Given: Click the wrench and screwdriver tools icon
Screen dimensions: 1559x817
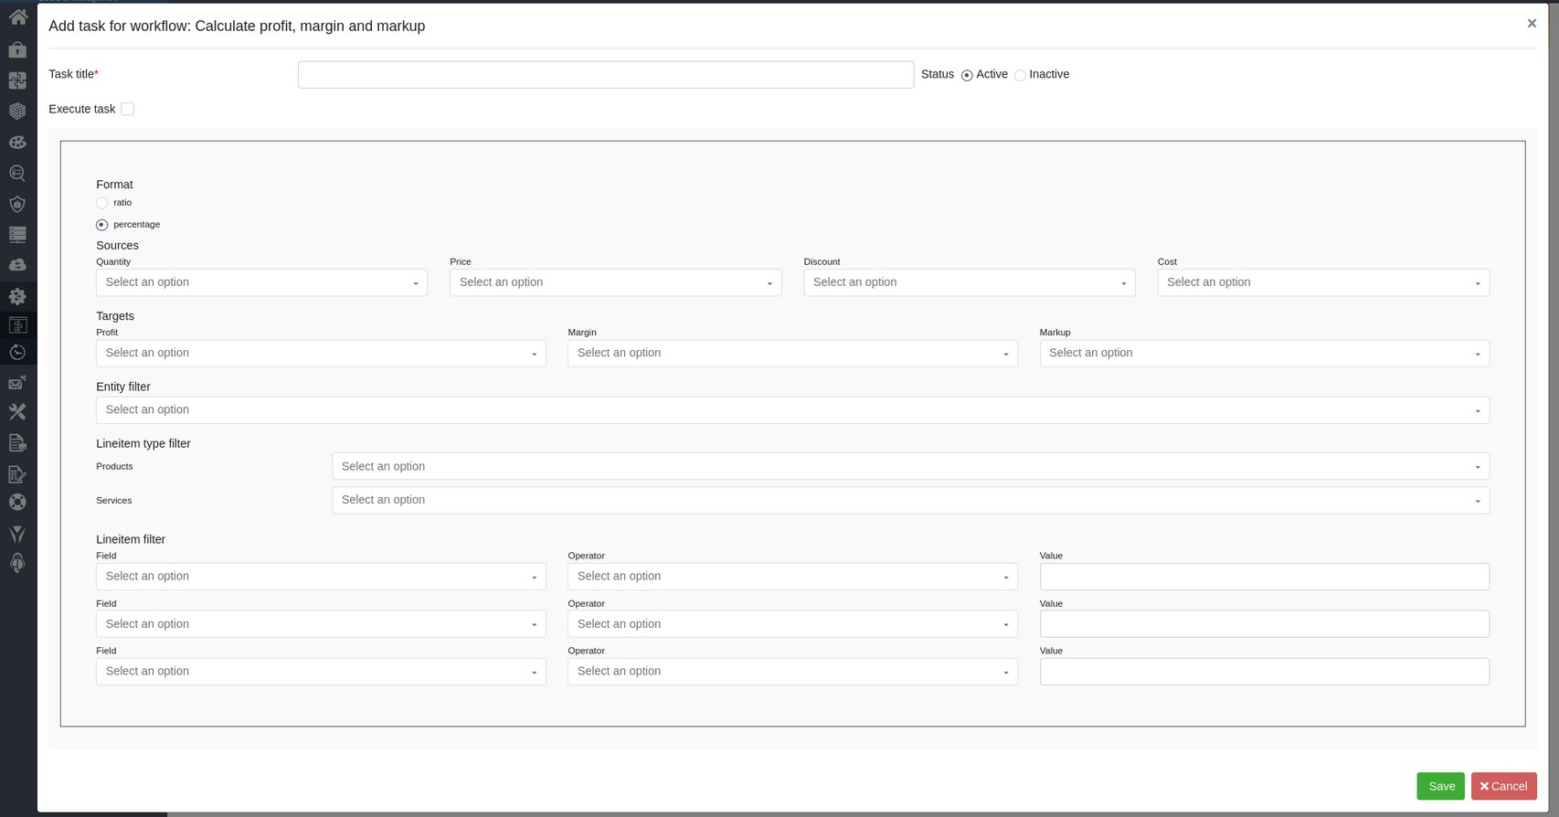Looking at the screenshot, I should (x=17, y=412).
